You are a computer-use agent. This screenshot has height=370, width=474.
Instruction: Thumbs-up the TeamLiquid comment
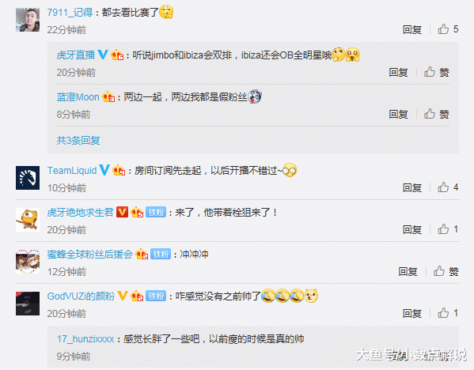click(443, 187)
